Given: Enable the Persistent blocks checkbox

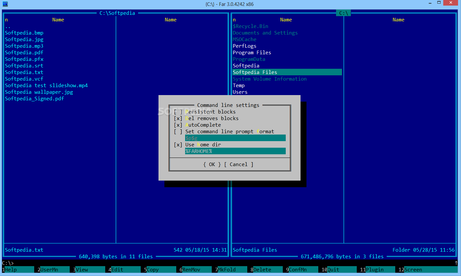Looking at the screenshot, I should [178, 112].
